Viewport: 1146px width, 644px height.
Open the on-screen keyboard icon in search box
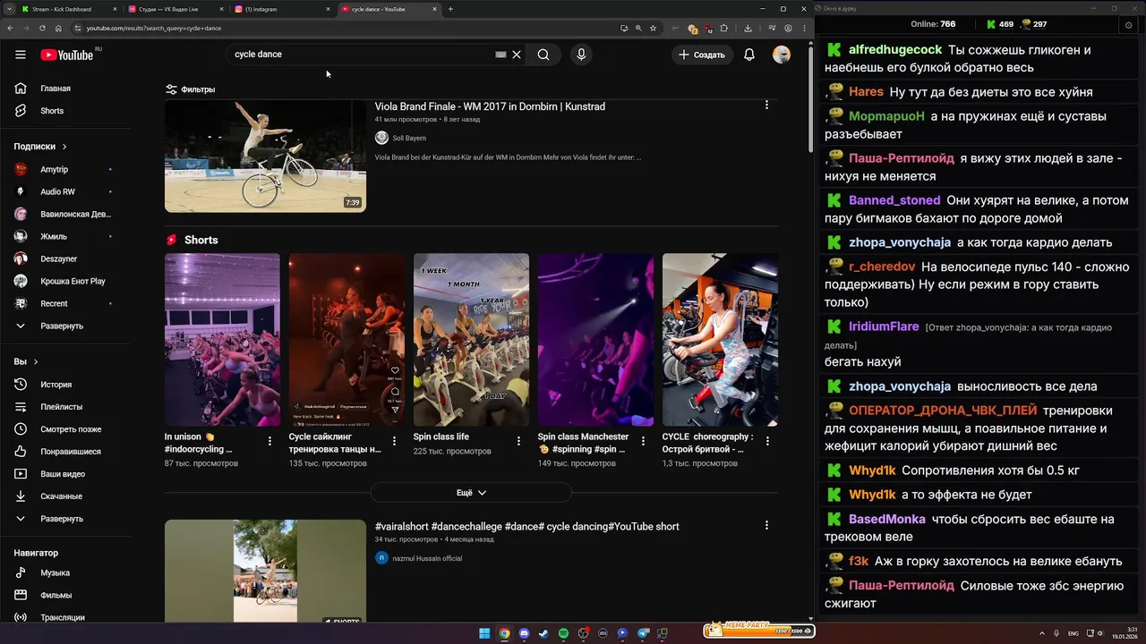coord(500,55)
